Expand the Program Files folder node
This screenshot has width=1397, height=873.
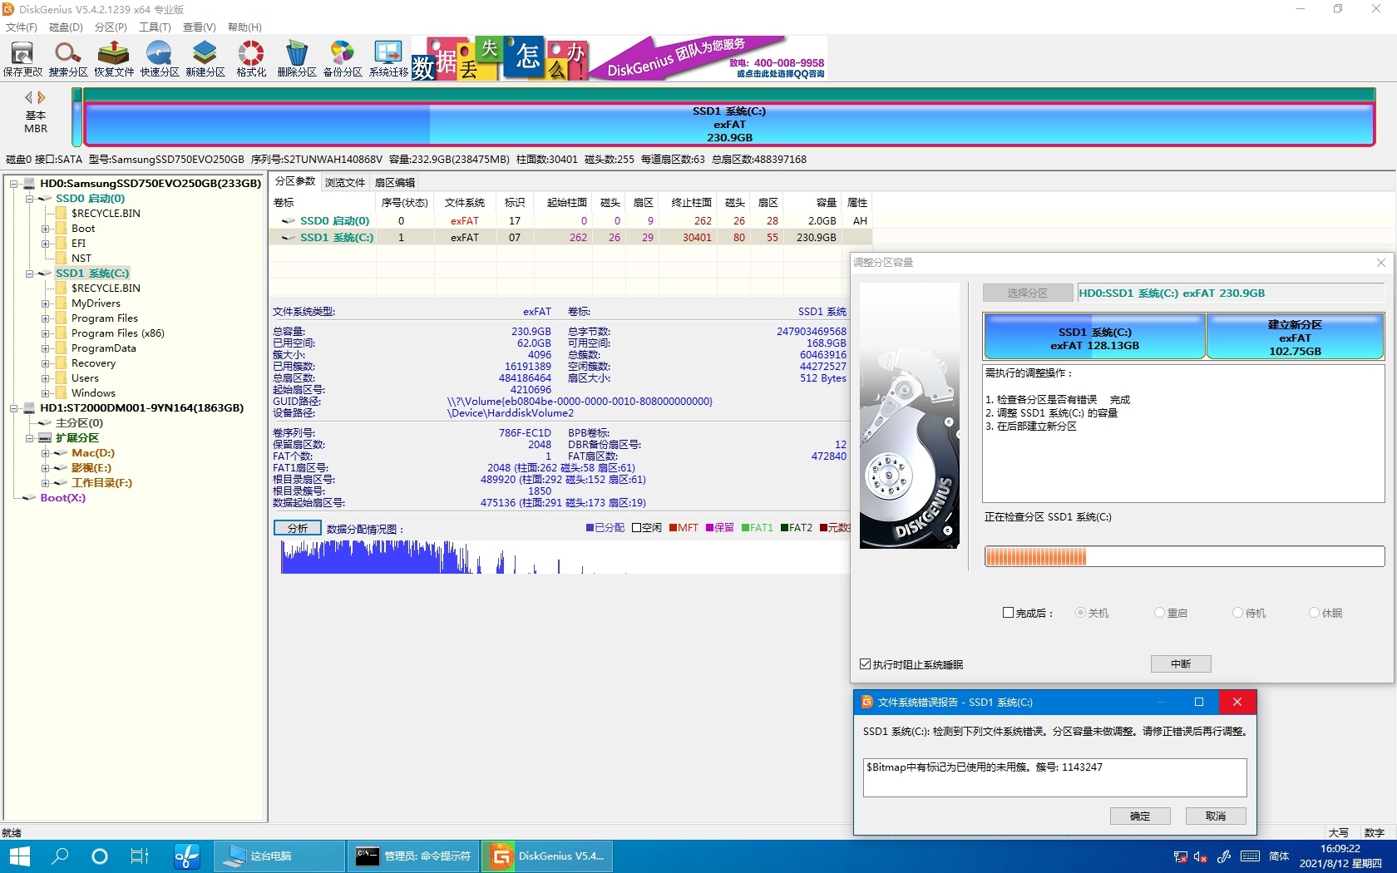pyautogui.click(x=45, y=318)
